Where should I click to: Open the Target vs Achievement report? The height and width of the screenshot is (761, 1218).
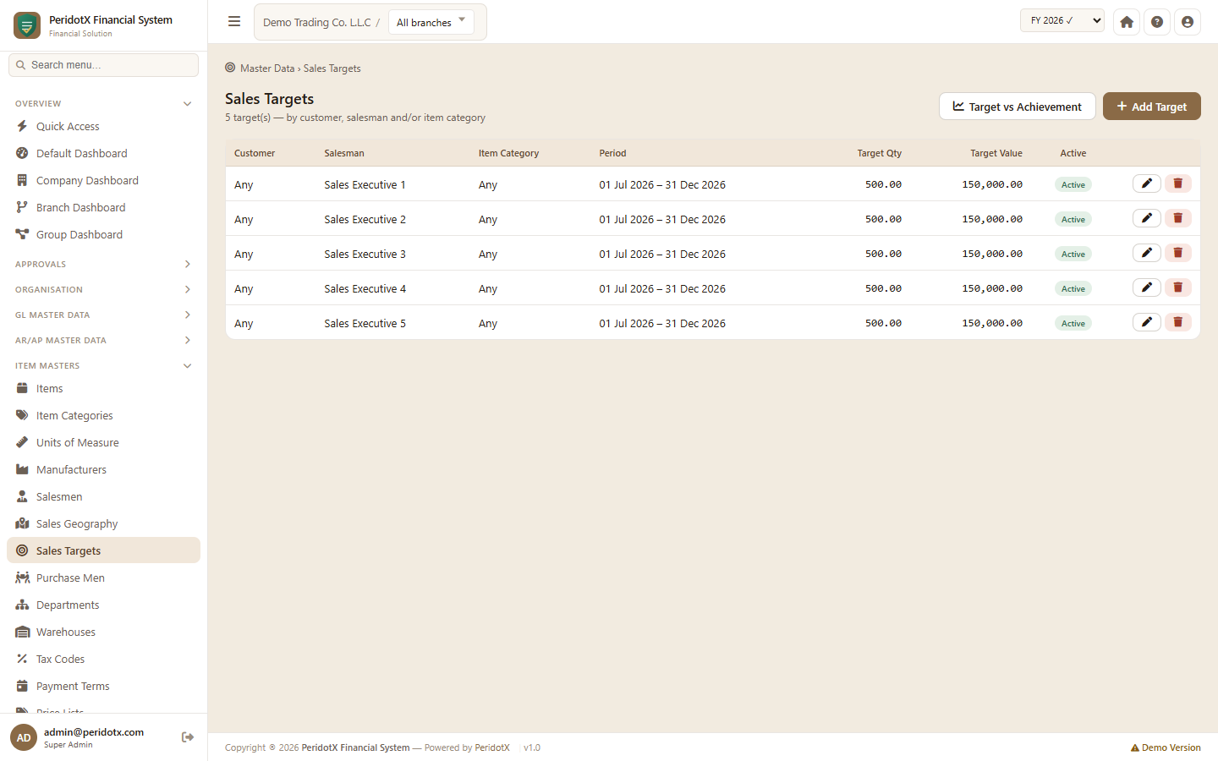click(1017, 107)
